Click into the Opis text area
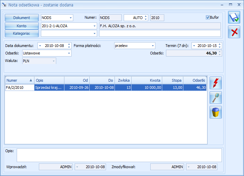This screenshot has width=244, height=176. (119, 155)
